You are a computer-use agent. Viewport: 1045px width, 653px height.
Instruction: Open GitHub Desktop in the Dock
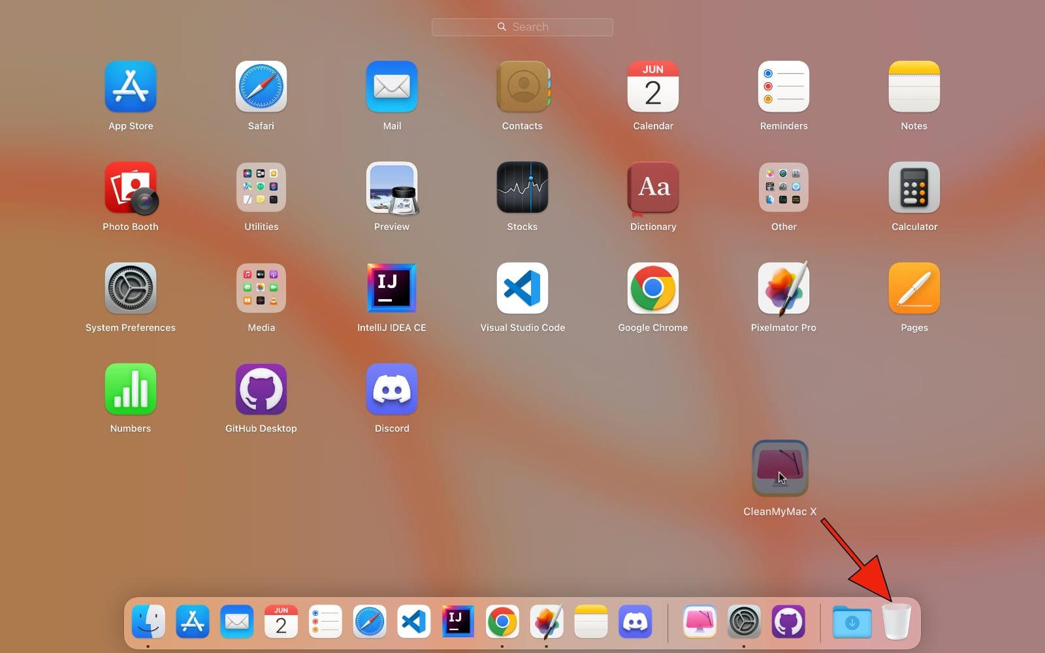pos(788,621)
